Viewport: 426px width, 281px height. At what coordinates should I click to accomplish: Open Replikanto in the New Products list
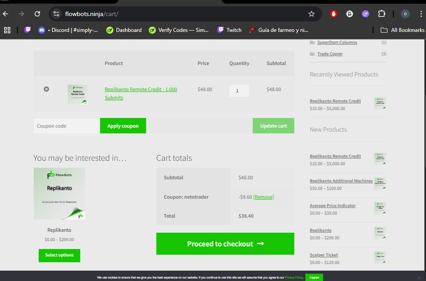[x=321, y=230]
